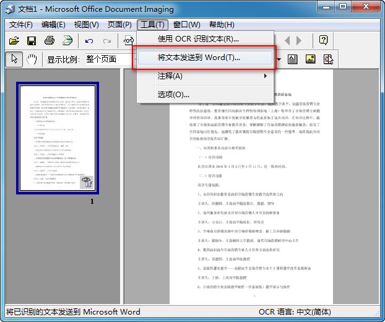The image size is (385, 322).
Task: Click the Open file folder icon
Action: point(14,40)
